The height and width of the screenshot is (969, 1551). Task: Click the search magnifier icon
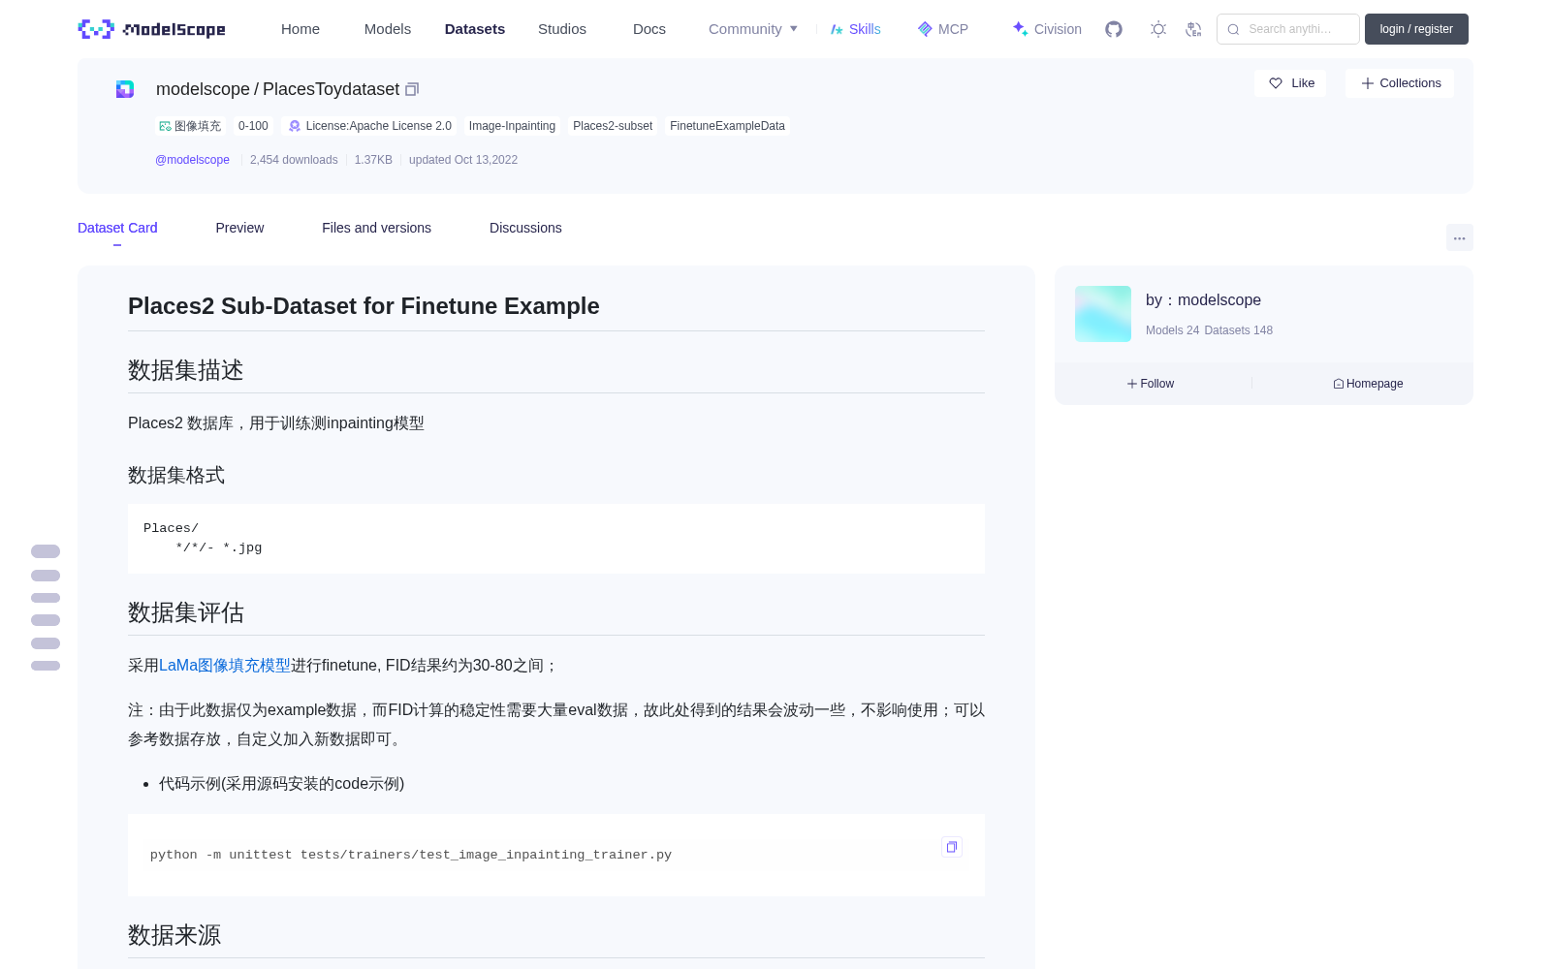click(x=1234, y=29)
